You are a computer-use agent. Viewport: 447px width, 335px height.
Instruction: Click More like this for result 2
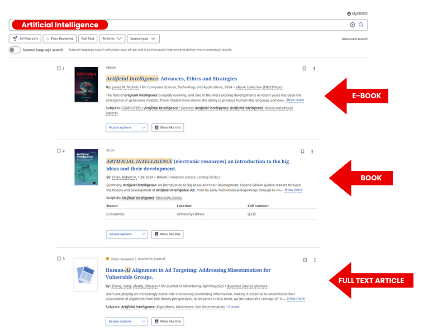point(168,234)
